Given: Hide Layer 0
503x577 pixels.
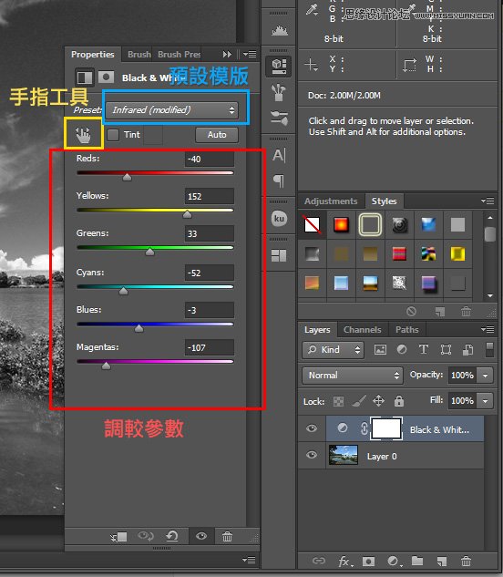Looking at the screenshot, I should (312, 455).
